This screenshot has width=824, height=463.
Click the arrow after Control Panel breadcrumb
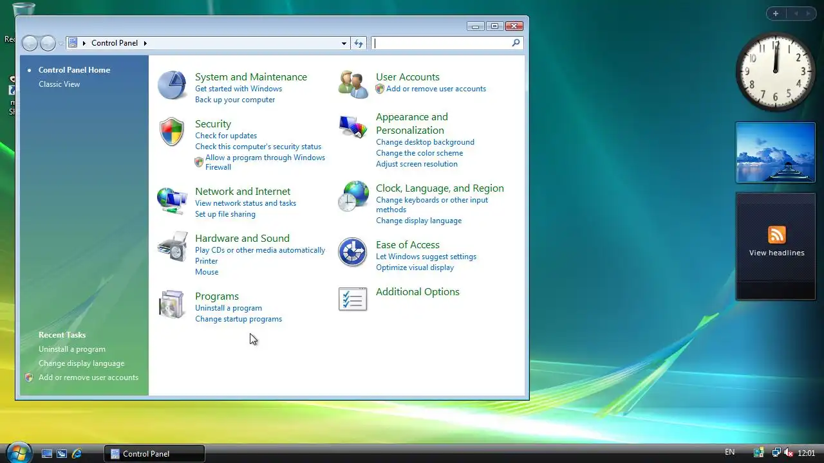point(145,43)
